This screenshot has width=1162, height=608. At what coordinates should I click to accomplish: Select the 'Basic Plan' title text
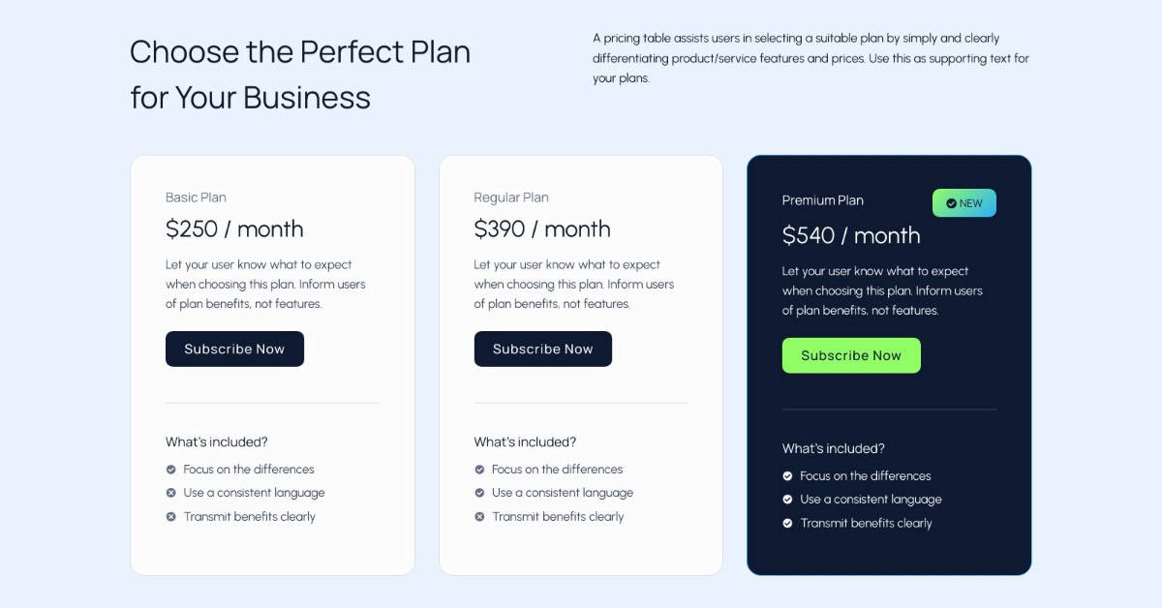tap(196, 198)
